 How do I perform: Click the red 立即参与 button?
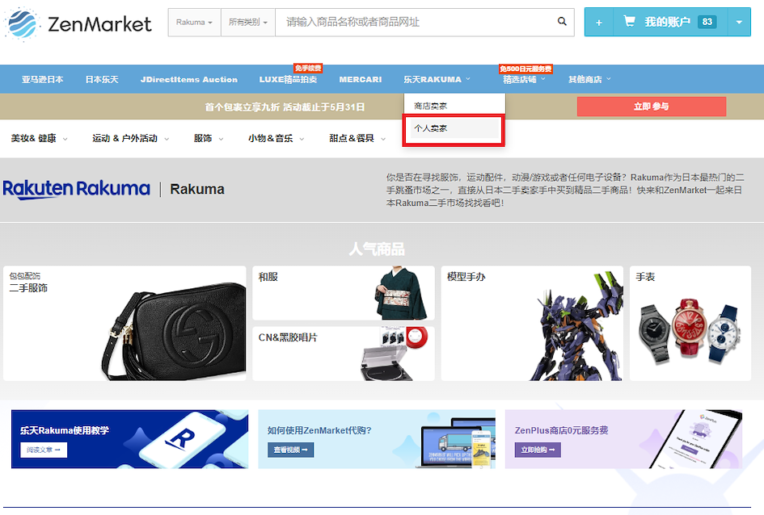click(x=651, y=107)
